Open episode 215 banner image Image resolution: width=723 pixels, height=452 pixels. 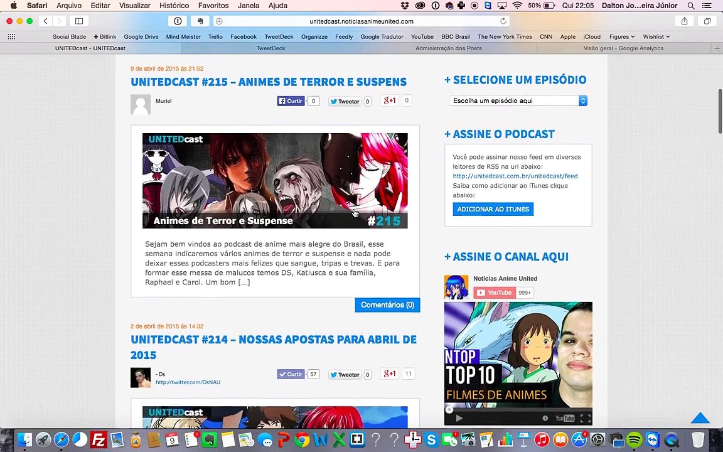click(275, 181)
